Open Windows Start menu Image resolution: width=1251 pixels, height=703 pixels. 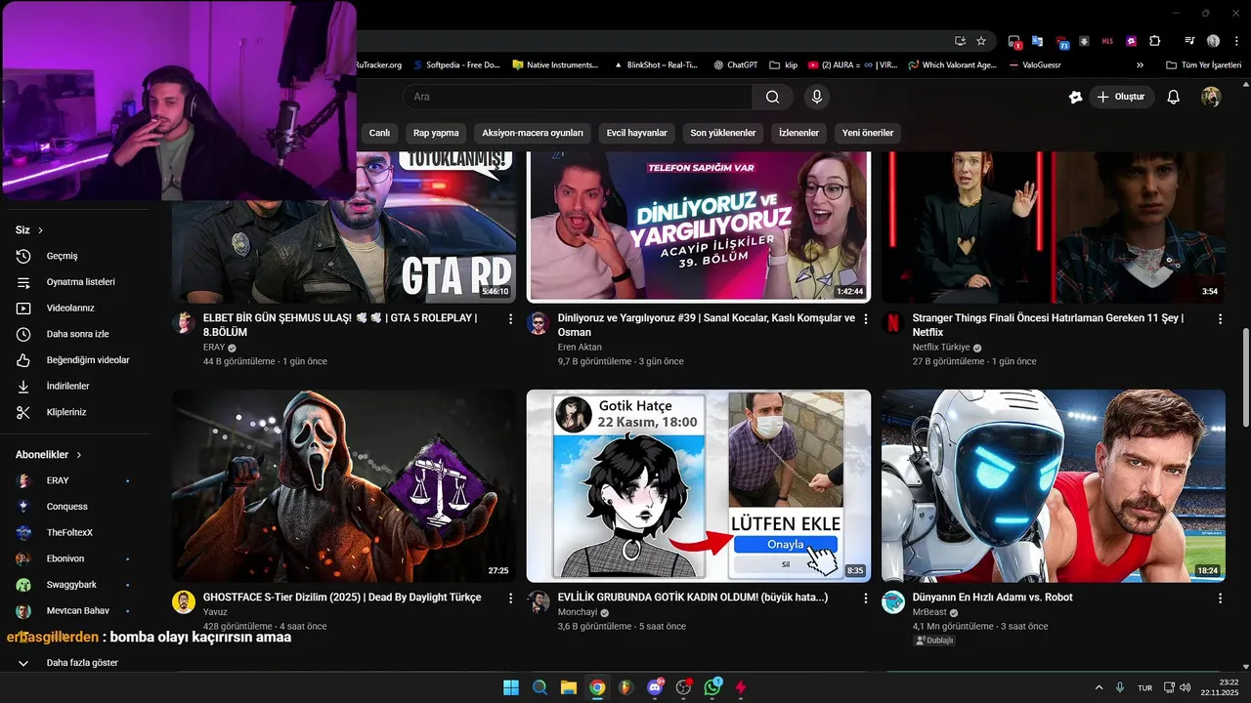510,687
